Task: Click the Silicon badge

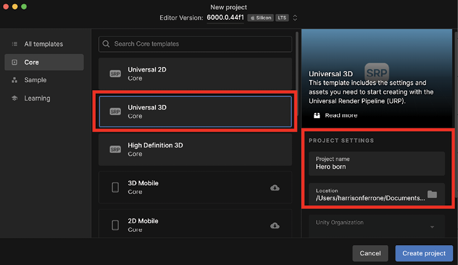Action: point(261,18)
